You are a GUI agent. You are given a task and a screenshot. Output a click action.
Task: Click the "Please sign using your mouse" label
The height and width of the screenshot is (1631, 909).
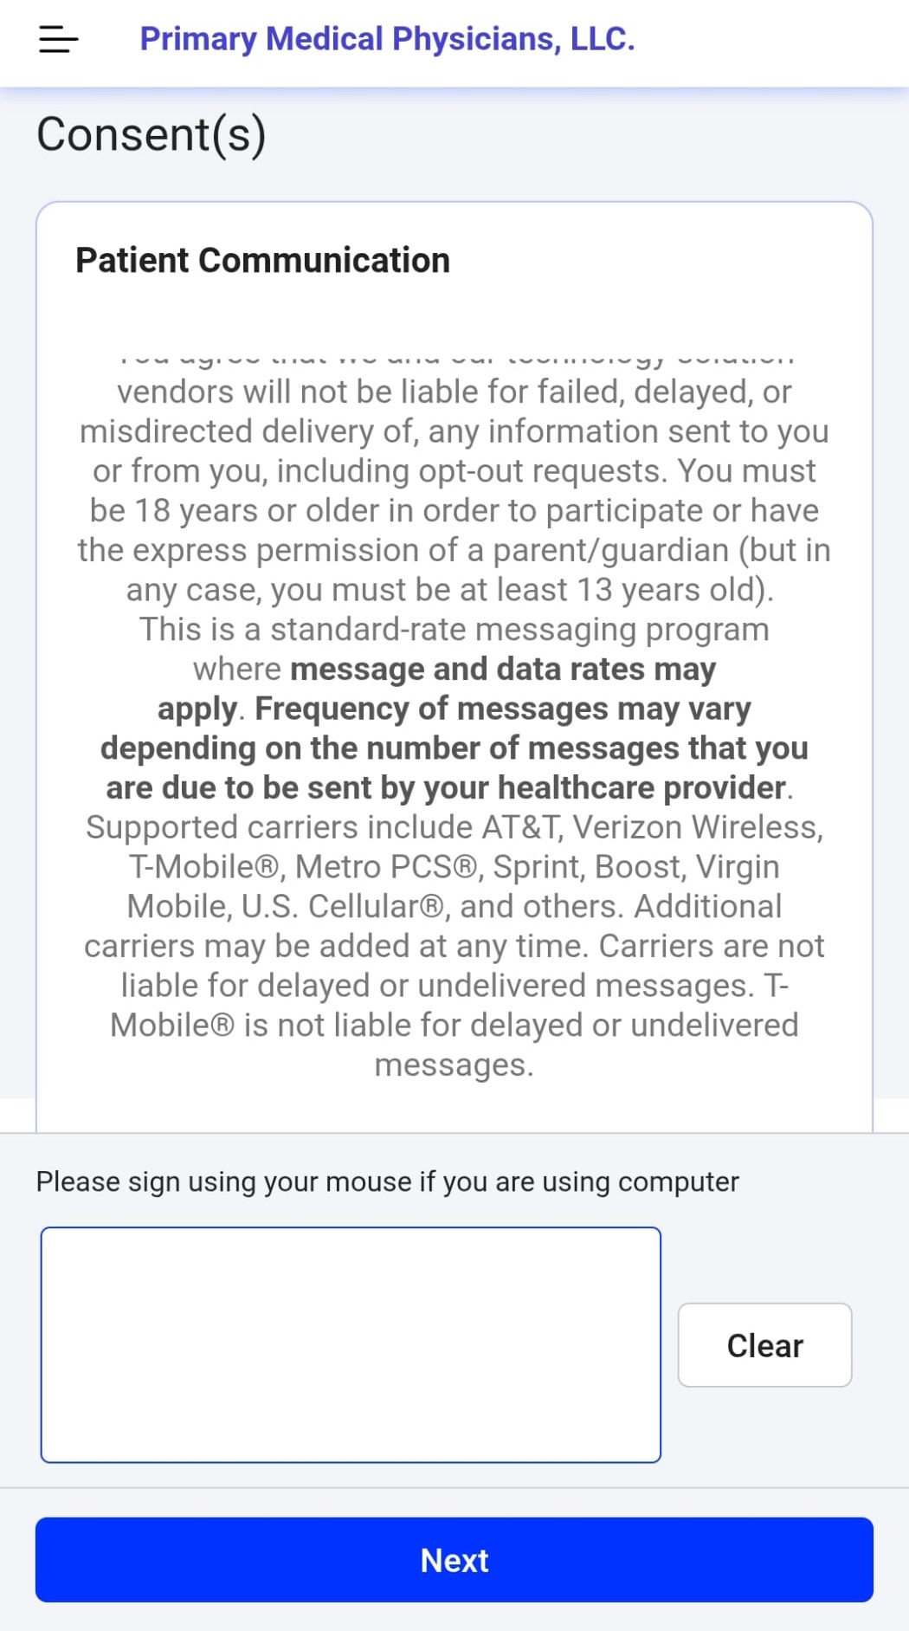pyautogui.click(x=387, y=1181)
